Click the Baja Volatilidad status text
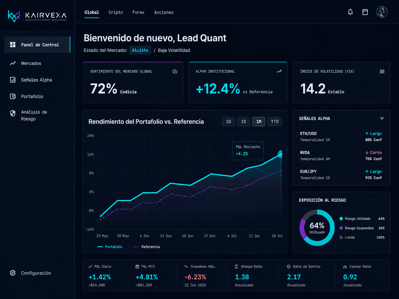The width and height of the screenshot is (399, 299). 174,50
